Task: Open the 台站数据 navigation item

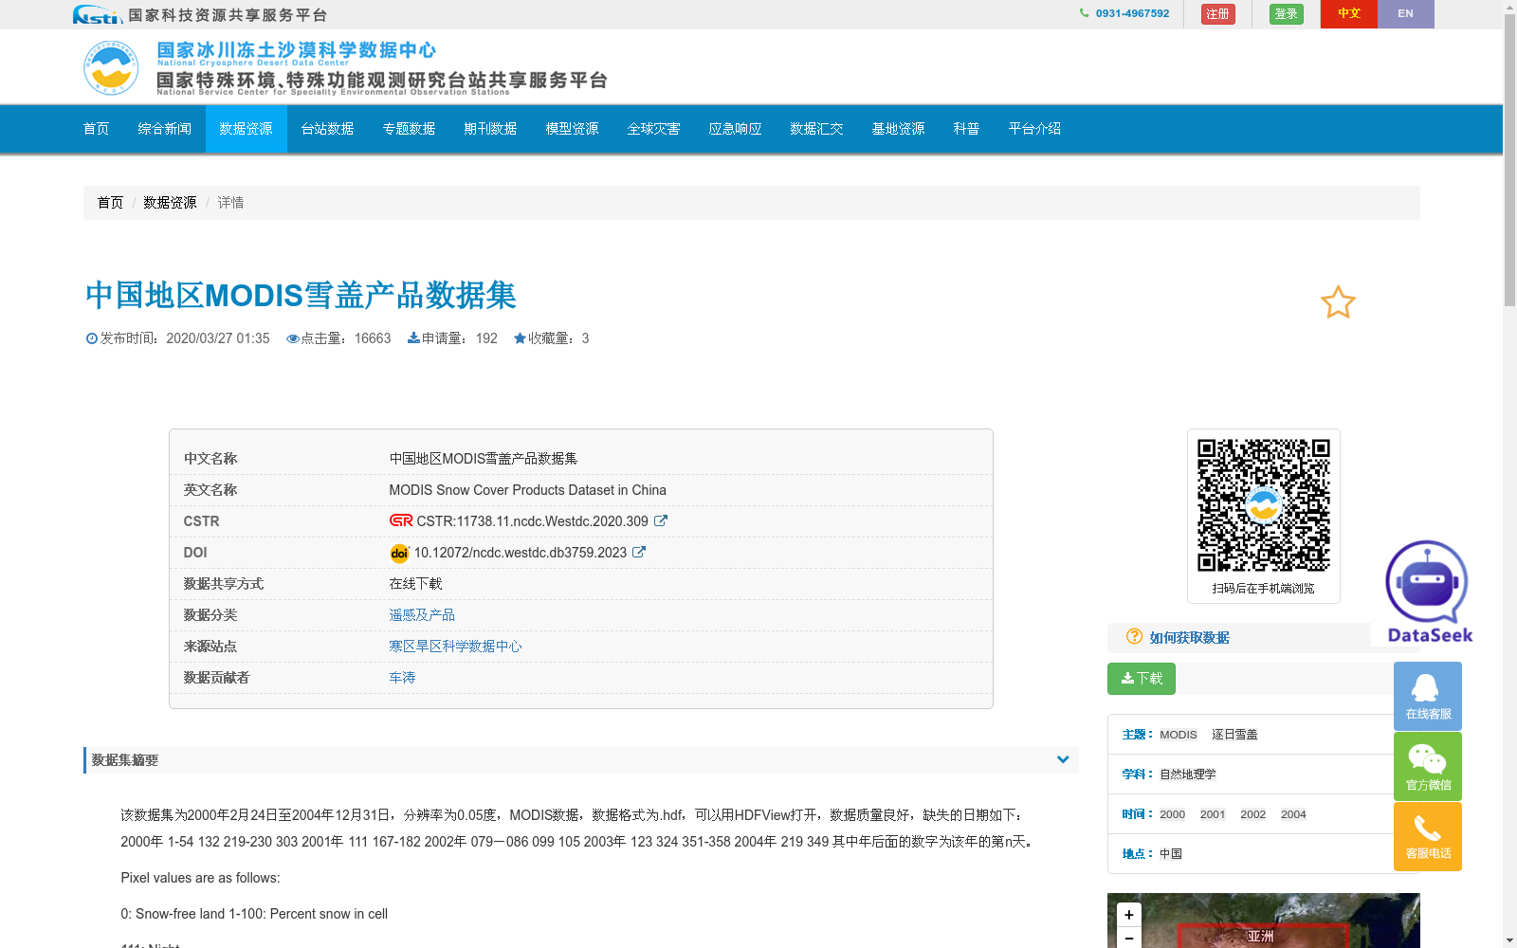Action: point(327,129)
